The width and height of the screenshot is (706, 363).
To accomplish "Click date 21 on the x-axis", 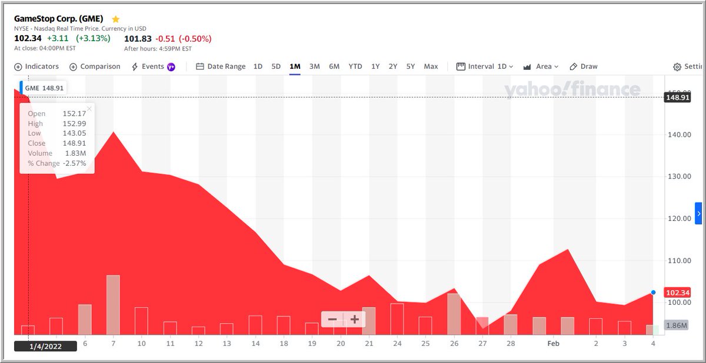I will pyautogui.click(x=369, y=343).
